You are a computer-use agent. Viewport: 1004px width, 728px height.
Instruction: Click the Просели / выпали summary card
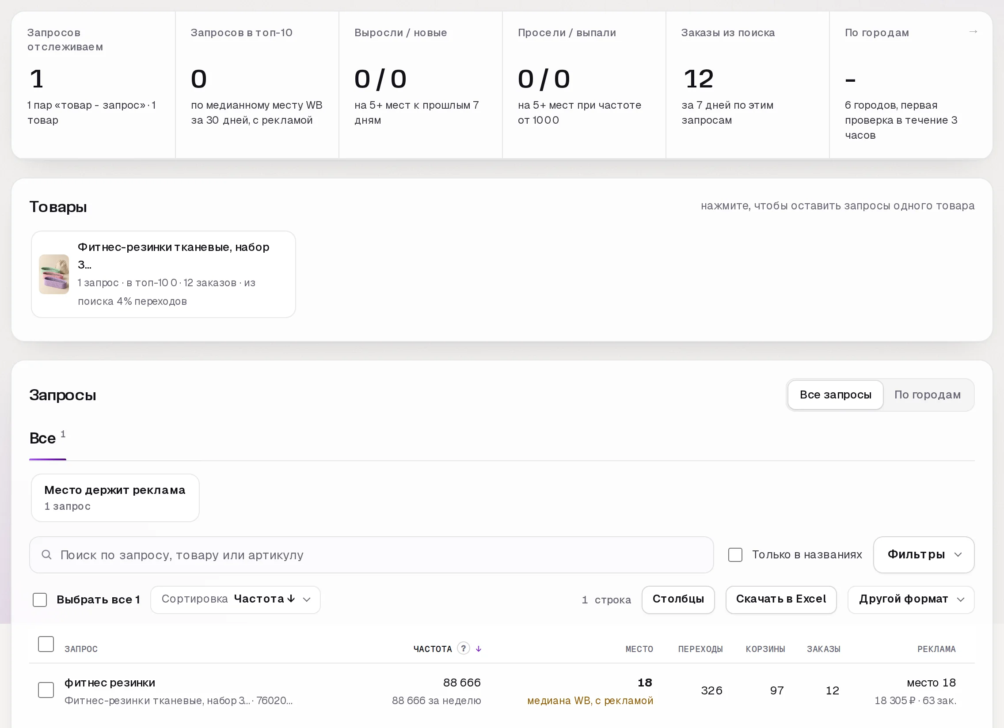(x=584, y=84)
